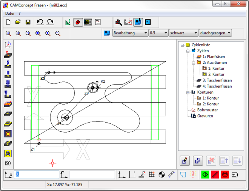This screenshot has width=249, height=191.
Task: Click the ruler measuring tool icon
Action: [x=172, y=174]
